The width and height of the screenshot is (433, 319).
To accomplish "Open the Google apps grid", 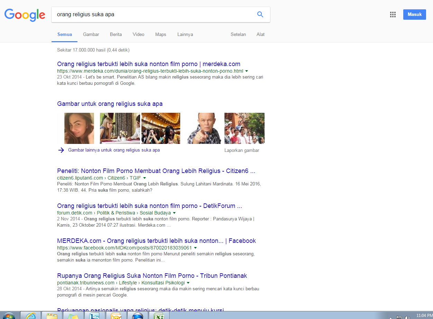I will coord(393,15).
